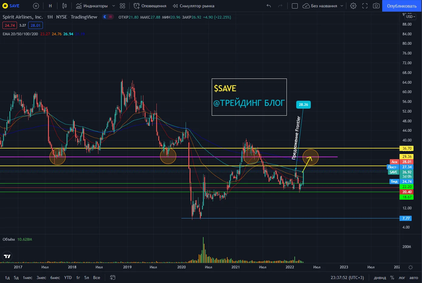Open time axis settings gear

(411, 267)
